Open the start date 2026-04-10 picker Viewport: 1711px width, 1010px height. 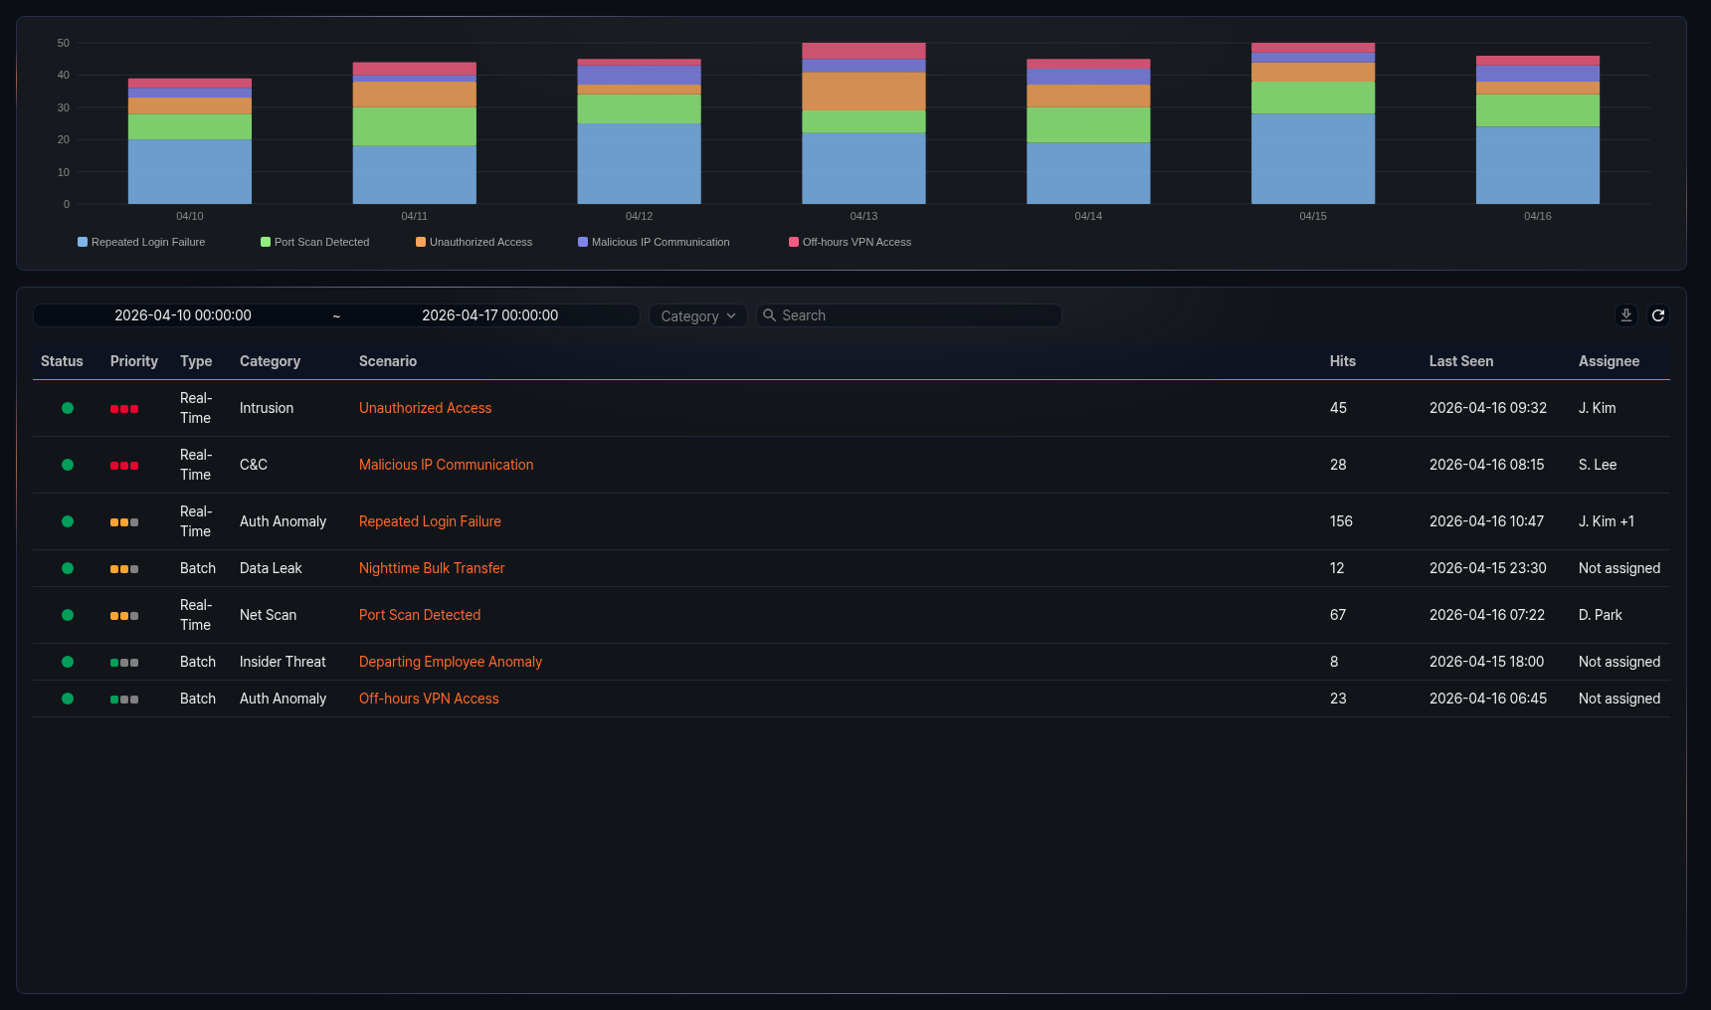pyautogui.click(x=183, y=315)
